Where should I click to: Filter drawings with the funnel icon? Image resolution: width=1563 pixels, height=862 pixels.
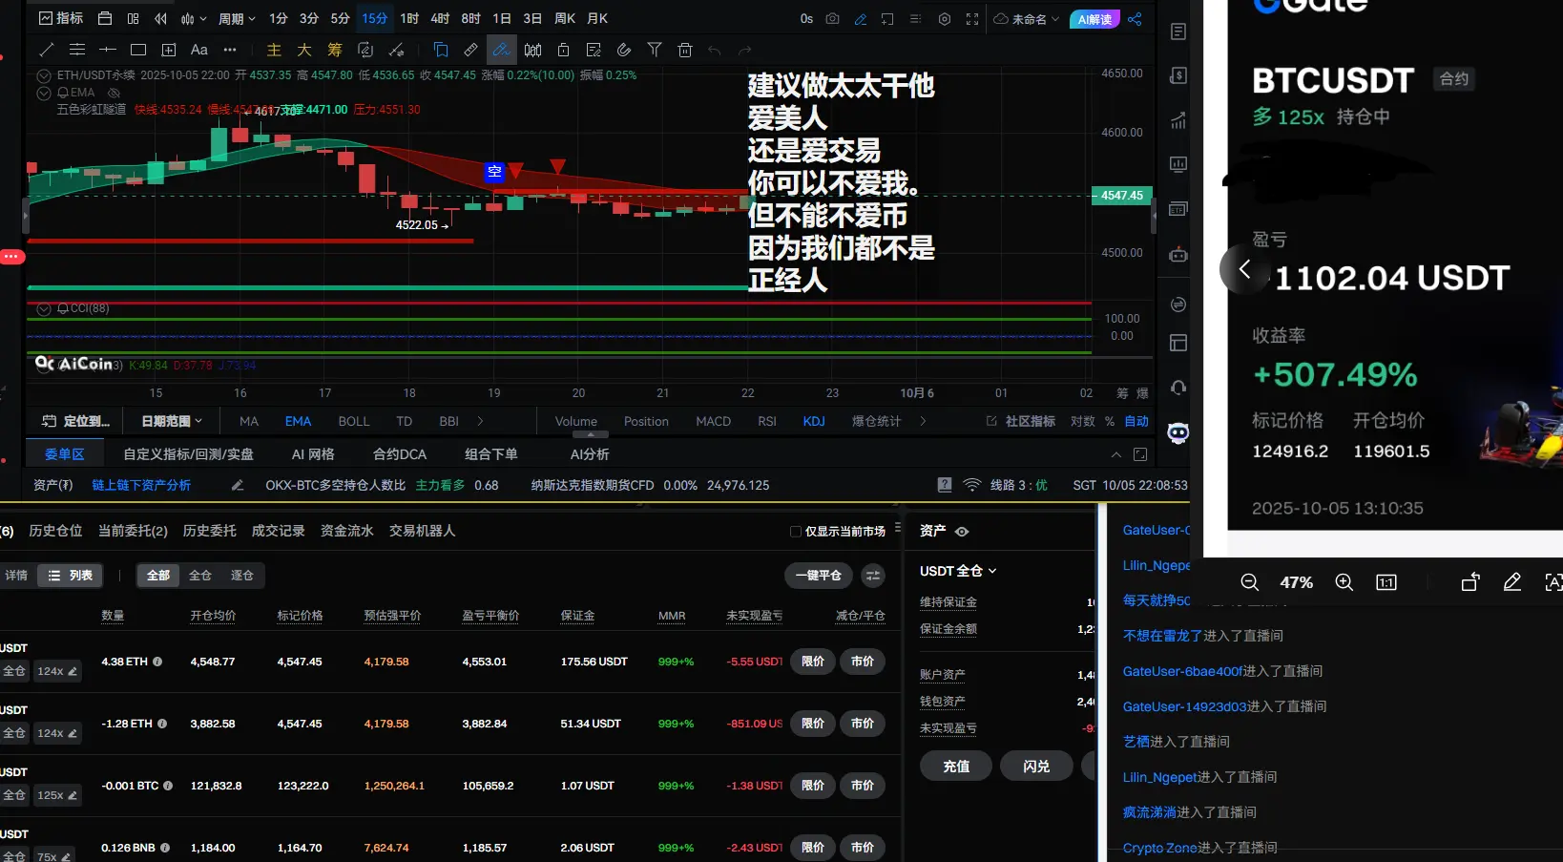[x=655, y=50]
